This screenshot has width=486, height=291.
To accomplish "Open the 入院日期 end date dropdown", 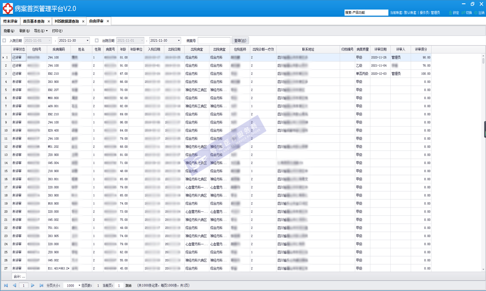I will click(87, 41).
